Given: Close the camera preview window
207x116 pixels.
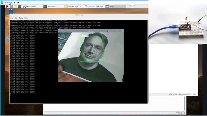Looking at the screenshot, I should click(122, 31).
